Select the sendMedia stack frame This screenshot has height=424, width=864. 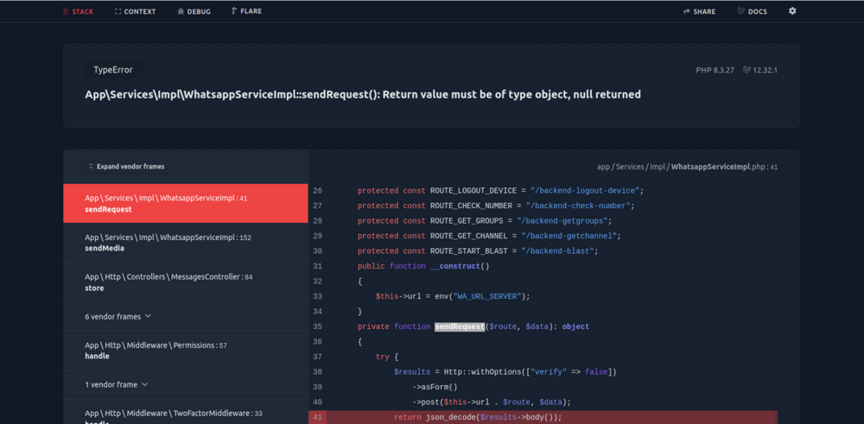pyautogui.click(x=186, y=243)
